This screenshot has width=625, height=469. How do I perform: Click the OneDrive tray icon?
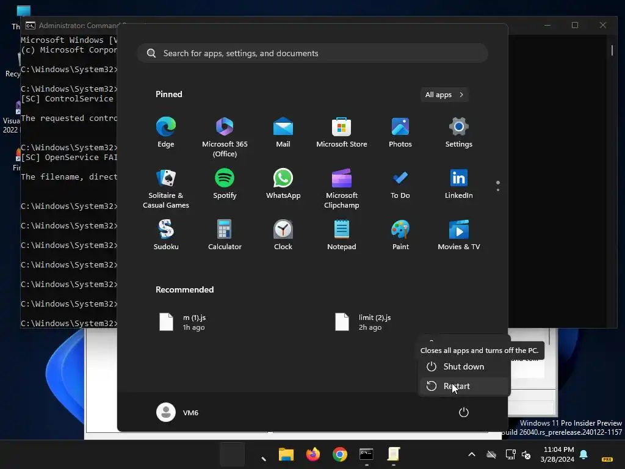click(491, 454)
